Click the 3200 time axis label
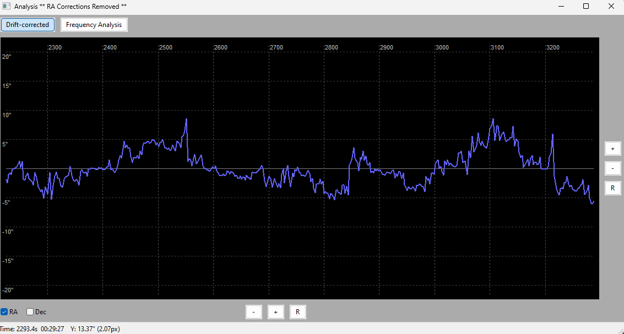 click(553, 47)
